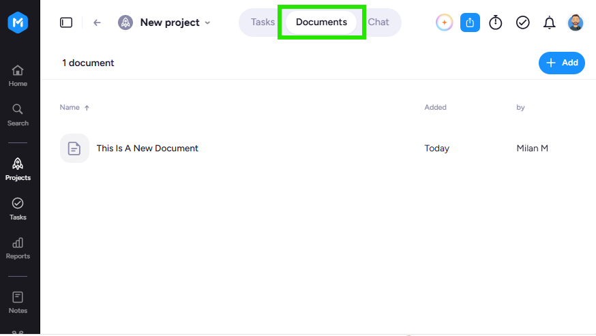Open the checkmark circle icon in header

click(522, 22)
